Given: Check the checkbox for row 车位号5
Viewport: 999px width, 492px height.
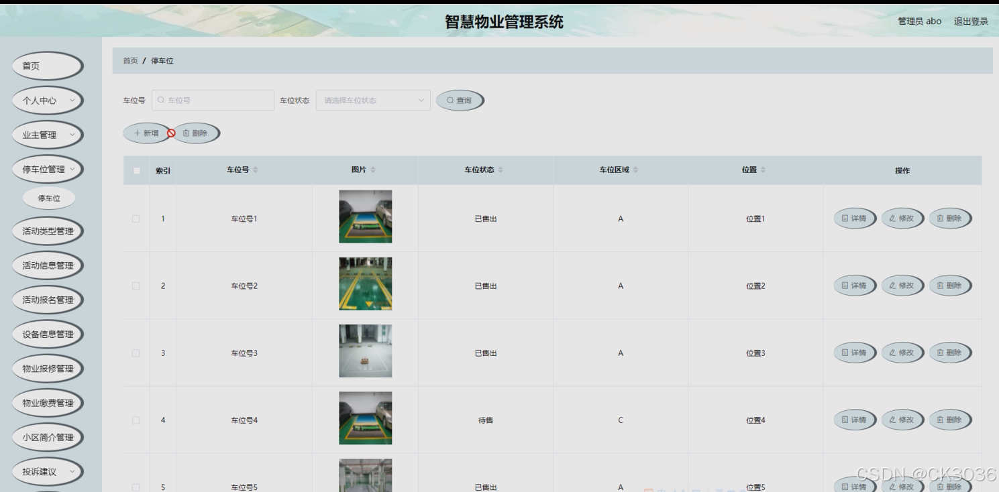Looking at the screenshot, I should tap(136, 487).
